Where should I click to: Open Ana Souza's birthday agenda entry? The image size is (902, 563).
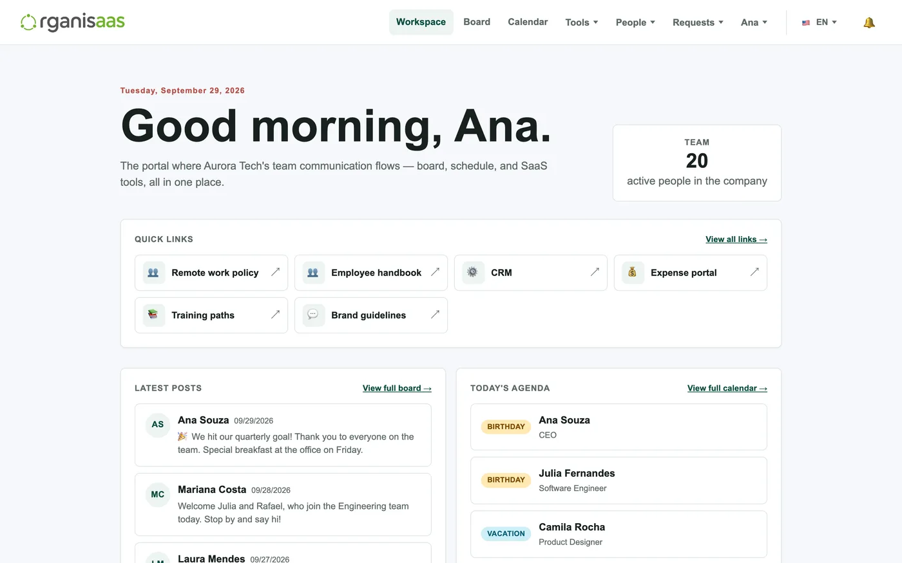pyautogui.click(x=619, y=427)
